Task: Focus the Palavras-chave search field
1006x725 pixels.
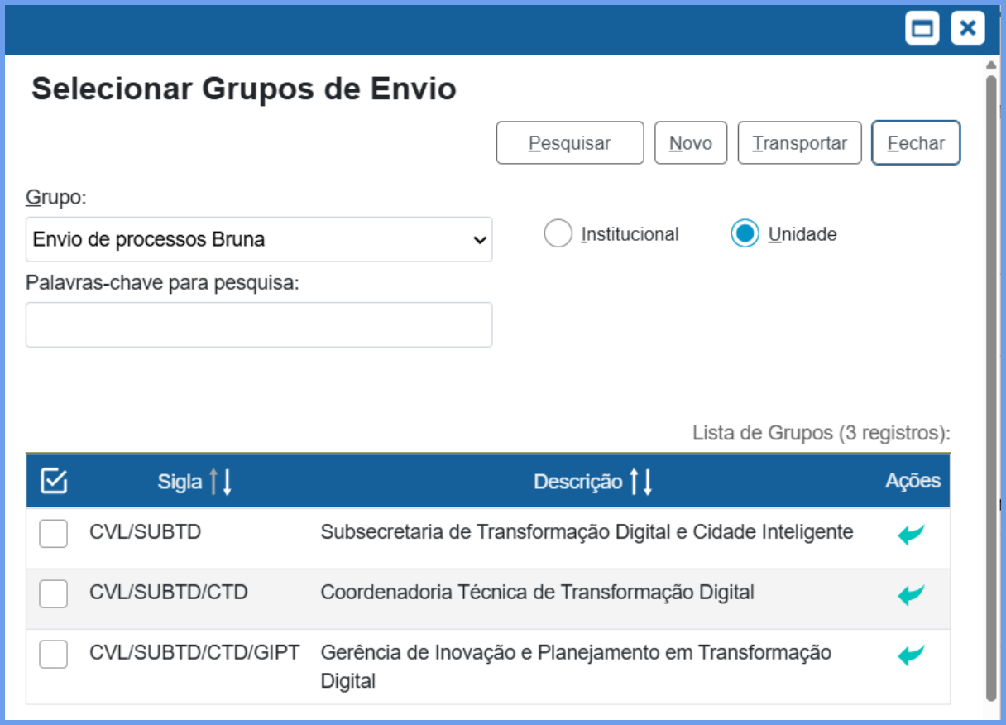Action: (x=259, y=324)
